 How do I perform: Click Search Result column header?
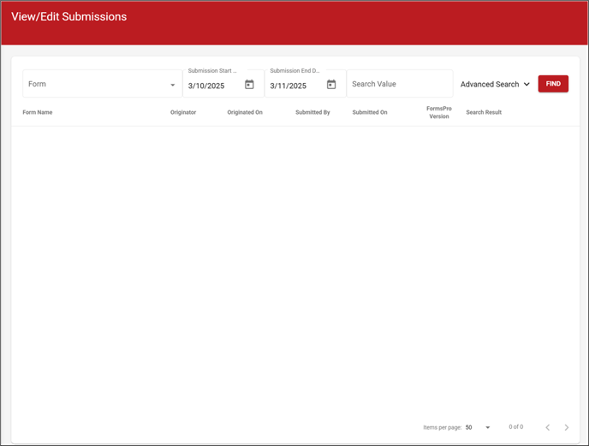point(484,112)
